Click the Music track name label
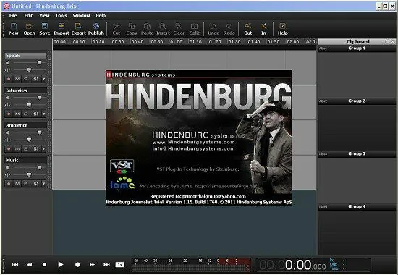This screenshot has height=275, width=398. (12, 160)
